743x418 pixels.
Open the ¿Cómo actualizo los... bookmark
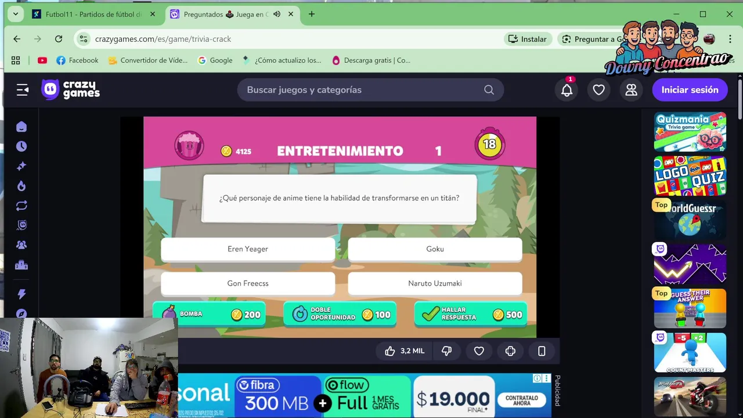282,60
